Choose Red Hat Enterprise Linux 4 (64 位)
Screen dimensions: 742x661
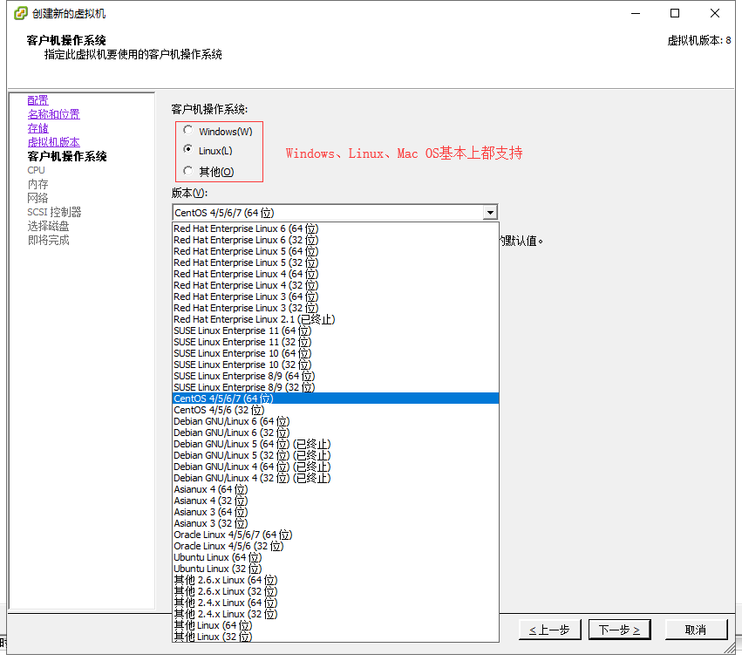click(x=336, y=274)
